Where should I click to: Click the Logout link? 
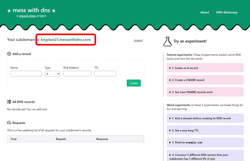pyautogui.click(x=138, y=41)
